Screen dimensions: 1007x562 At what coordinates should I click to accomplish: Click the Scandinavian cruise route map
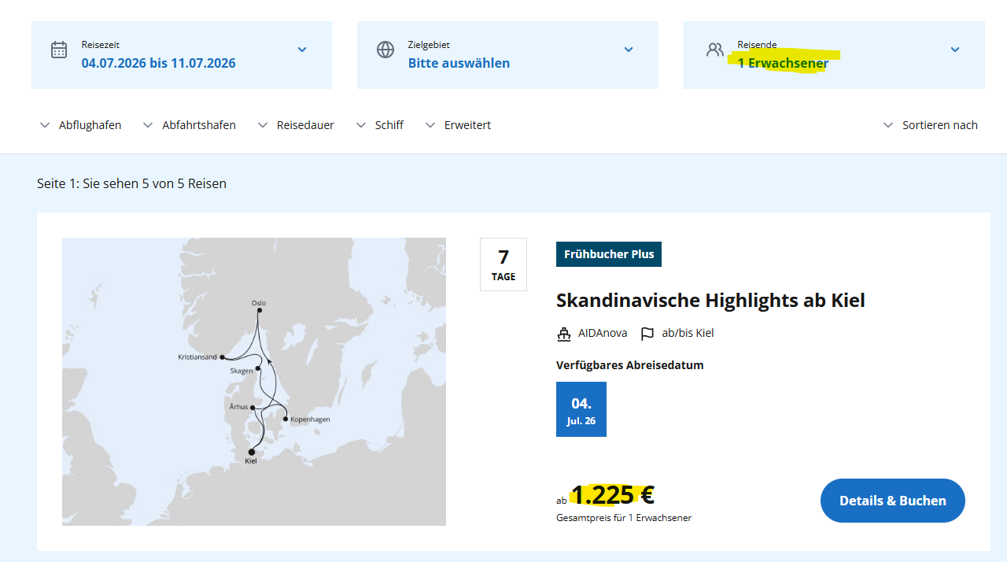(x=254, y=382)
